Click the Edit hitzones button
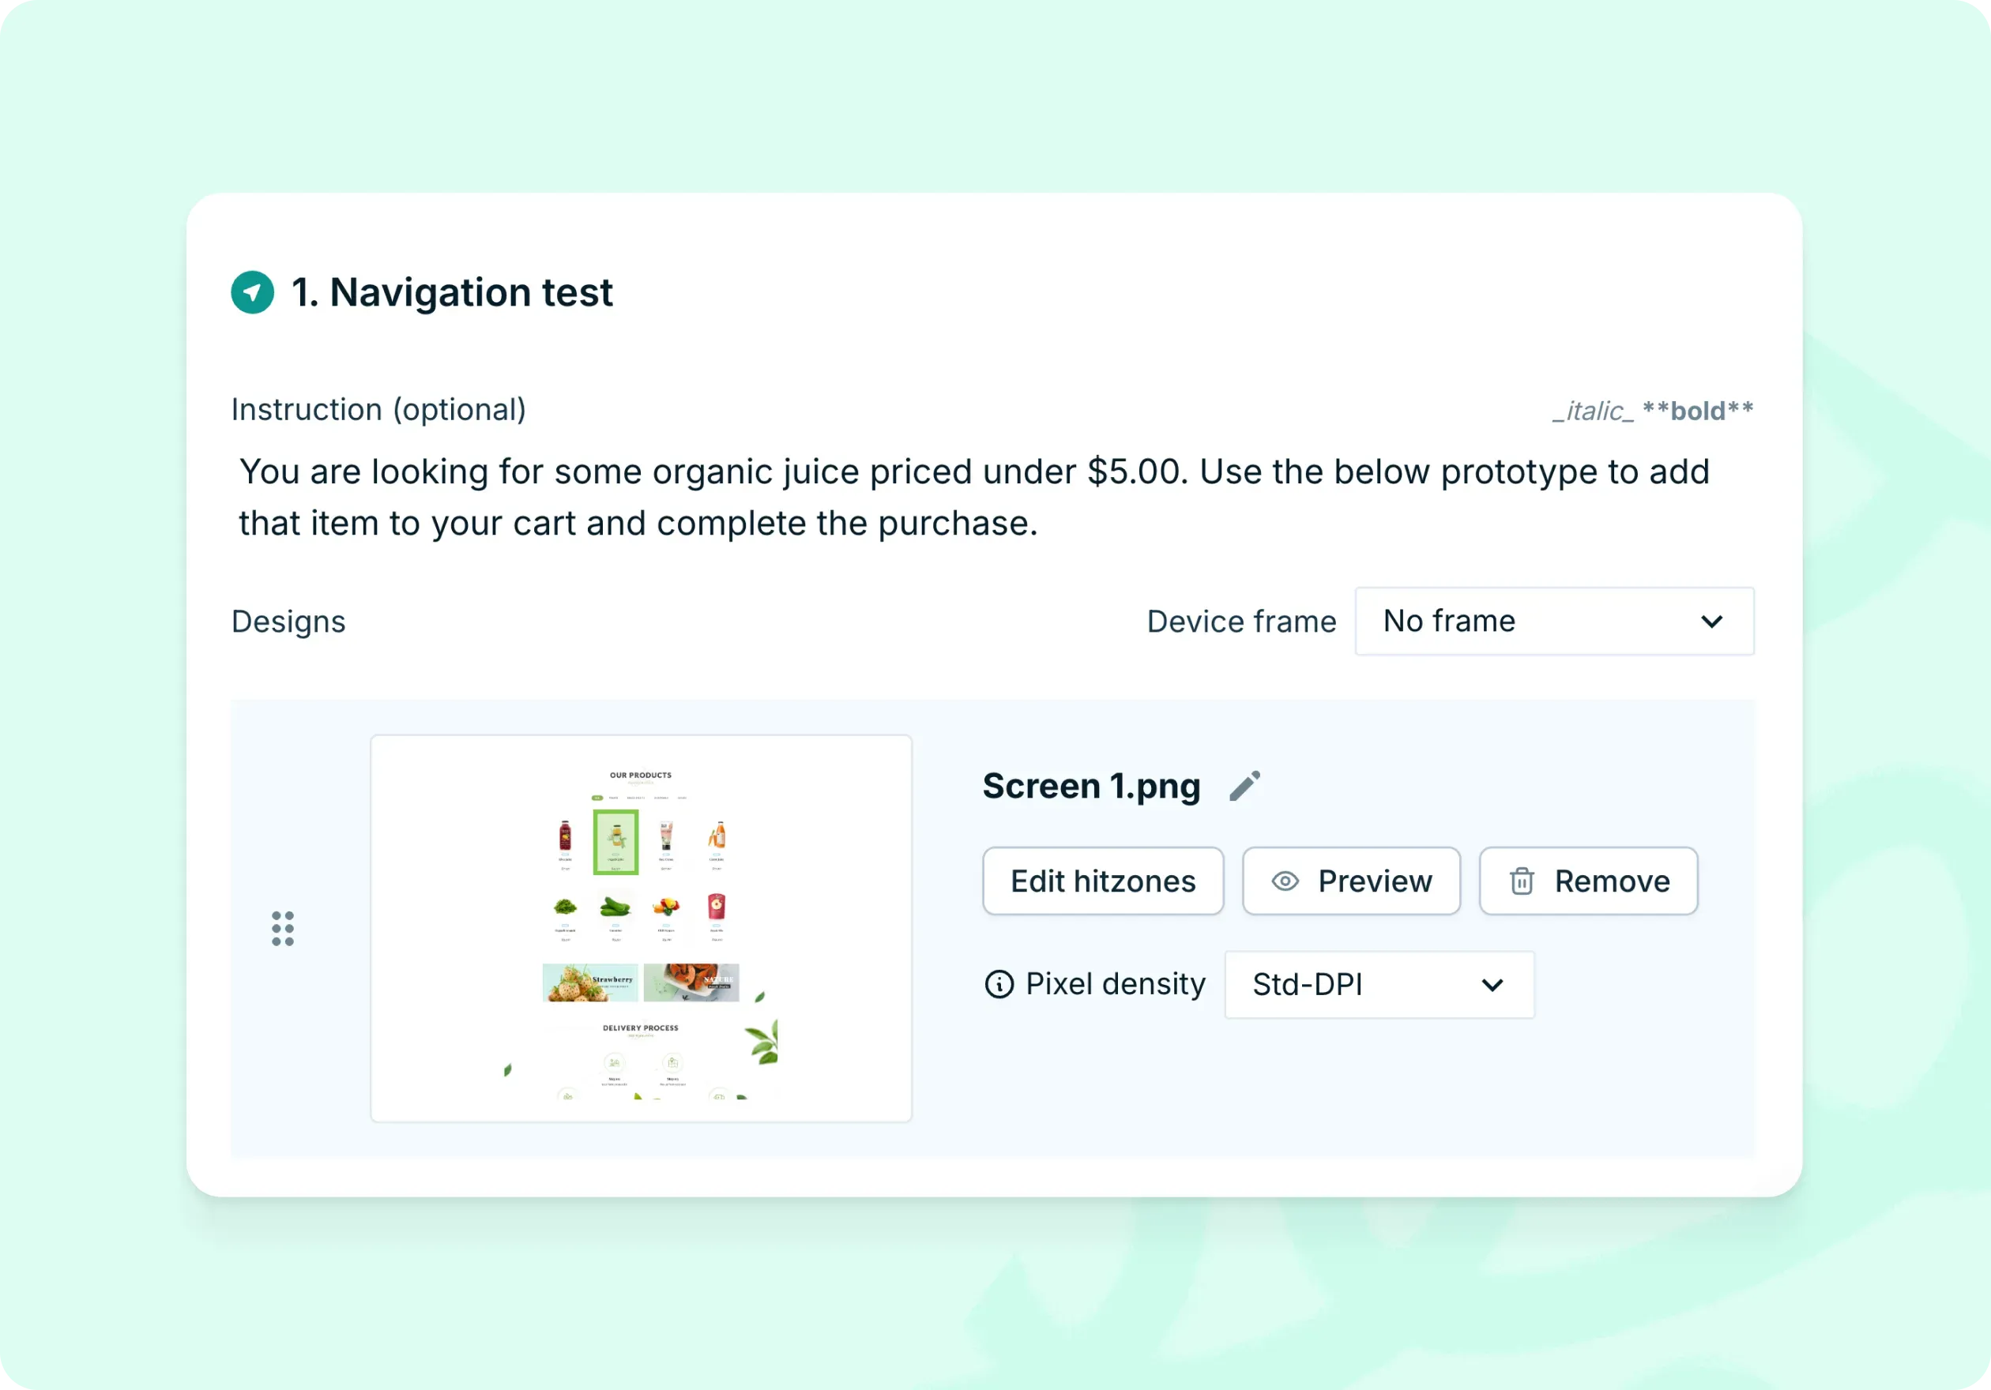1991x1390 pixels. pos(1102,881)
